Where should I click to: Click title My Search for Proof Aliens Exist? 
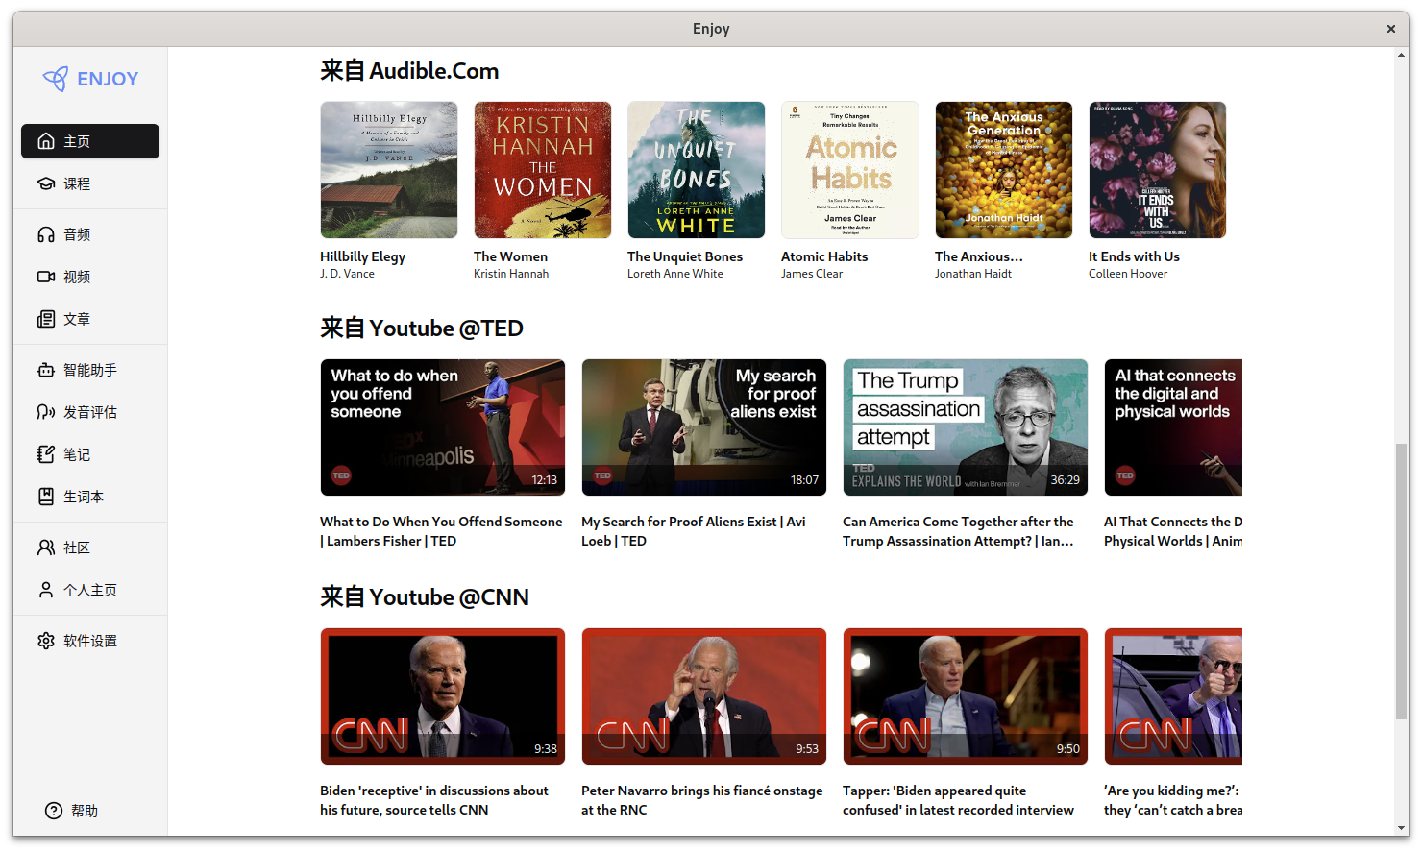[694, 531]
